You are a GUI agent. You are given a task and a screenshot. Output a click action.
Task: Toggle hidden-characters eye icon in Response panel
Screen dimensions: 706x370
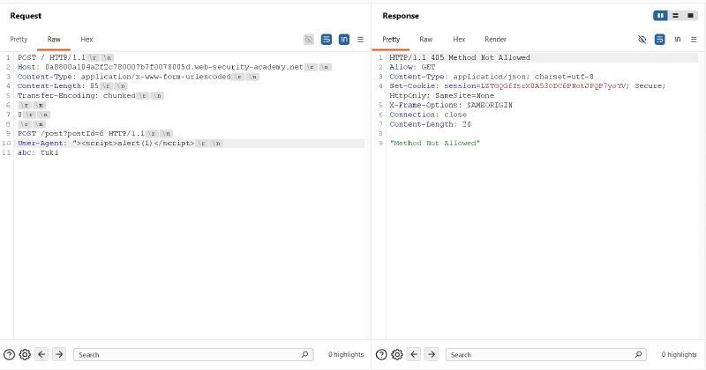642,40
